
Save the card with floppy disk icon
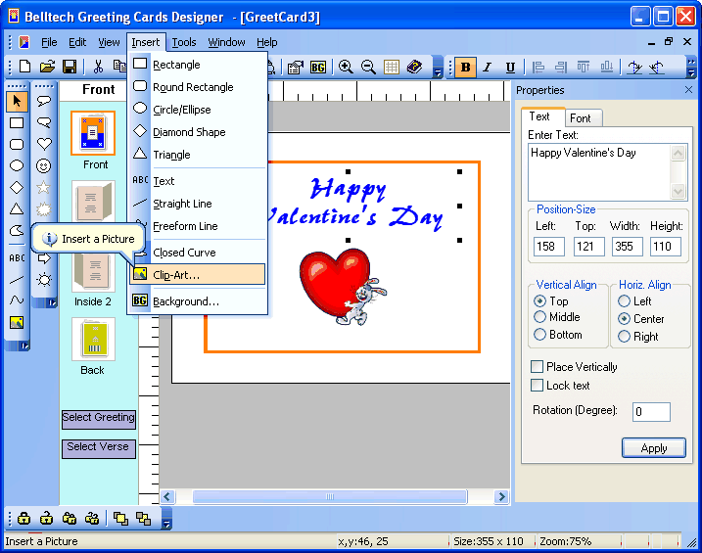(x=69, y=67)
